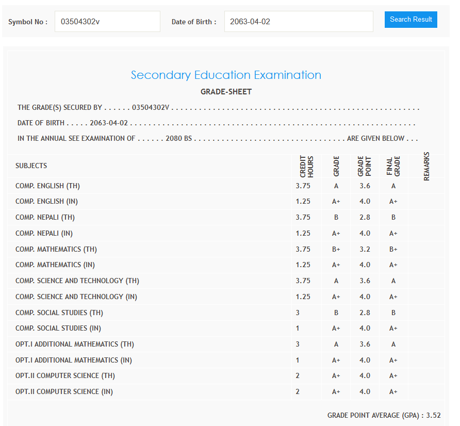Click the SUBJECTS column header
This screenshot has width=460, height=426.
[31, 166]
